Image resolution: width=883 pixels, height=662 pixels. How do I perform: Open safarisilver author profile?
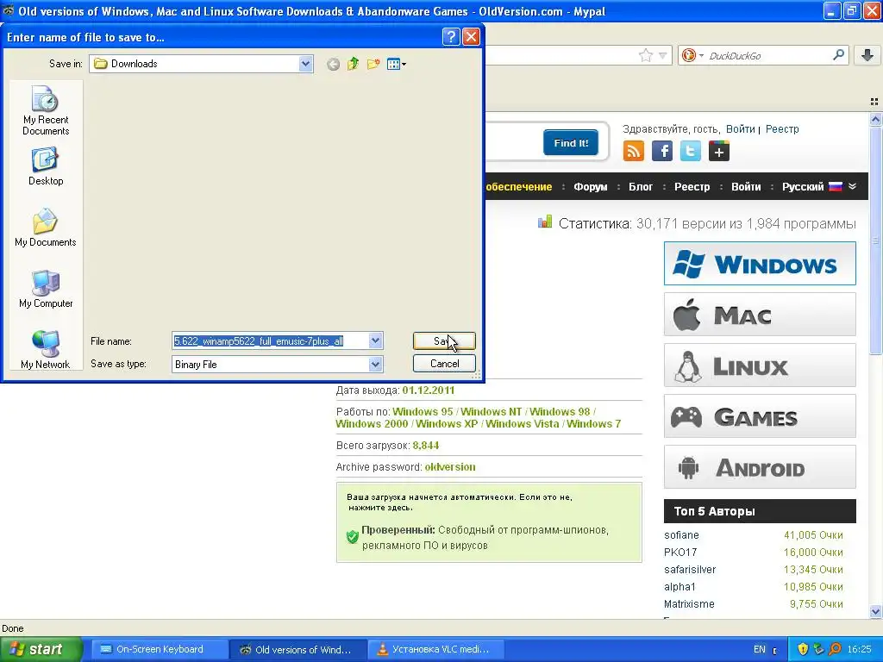coord(690,570)
